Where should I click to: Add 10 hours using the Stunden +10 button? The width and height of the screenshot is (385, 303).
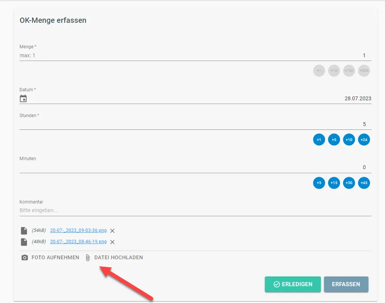[x=349, y=140]
